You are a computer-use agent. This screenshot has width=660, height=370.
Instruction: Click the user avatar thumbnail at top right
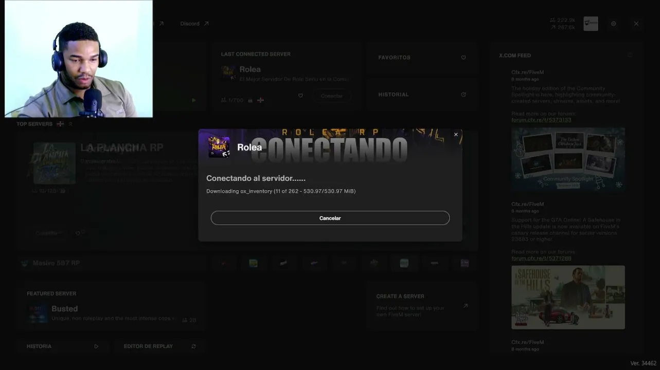click(591, 24)
